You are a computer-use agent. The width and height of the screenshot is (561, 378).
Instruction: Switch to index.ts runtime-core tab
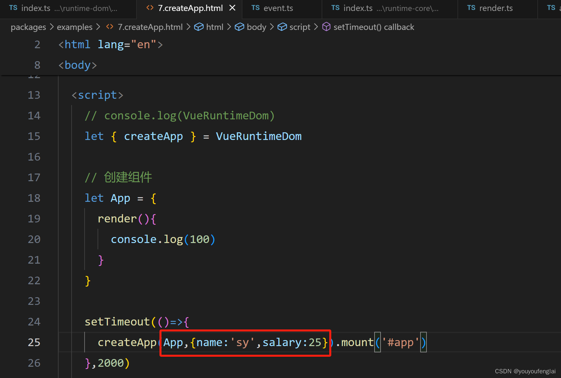click(390, 9)
